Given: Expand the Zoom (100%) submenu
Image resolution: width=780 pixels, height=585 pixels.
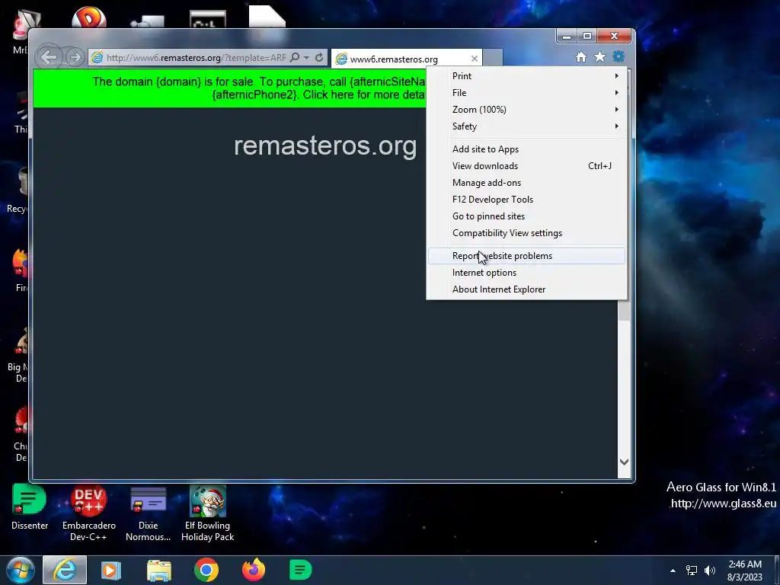Looking at the screenshot, I should tap(527, 110).
